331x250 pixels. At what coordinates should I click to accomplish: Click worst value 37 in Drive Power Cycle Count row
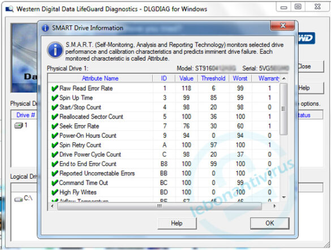[240, 154]
